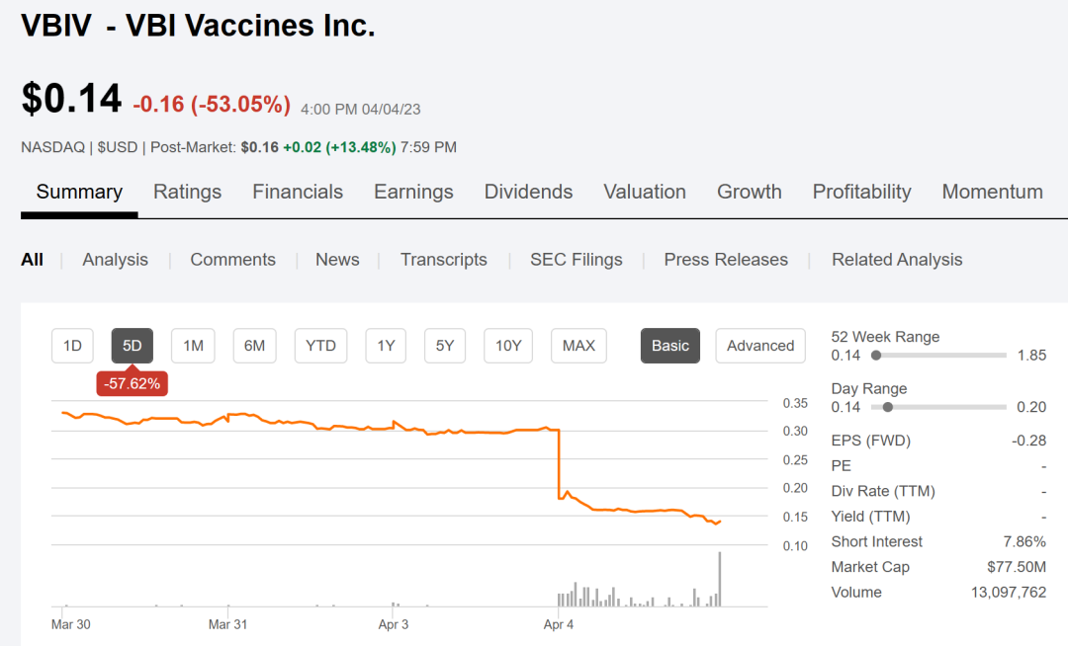This screenshot has width=1068, height=646.
Task: Show MAX chart history
Action: tap(578, 346)
